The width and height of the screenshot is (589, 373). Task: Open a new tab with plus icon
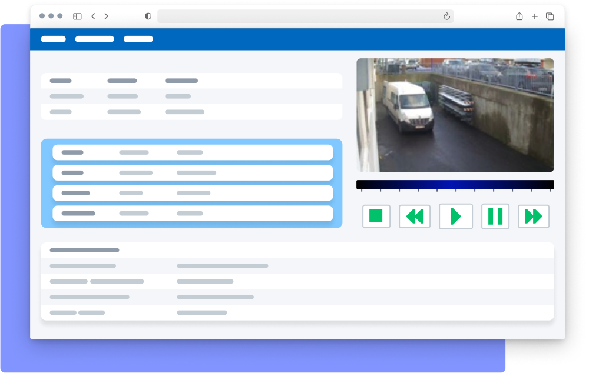[534, 16]
